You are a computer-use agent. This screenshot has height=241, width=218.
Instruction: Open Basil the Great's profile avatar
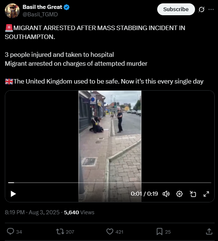pyautogui.click(x=12, y=11)
